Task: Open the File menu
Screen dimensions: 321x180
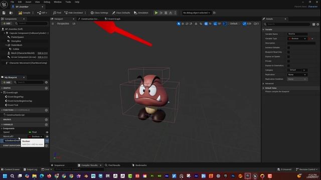Action: click(12, 2)
